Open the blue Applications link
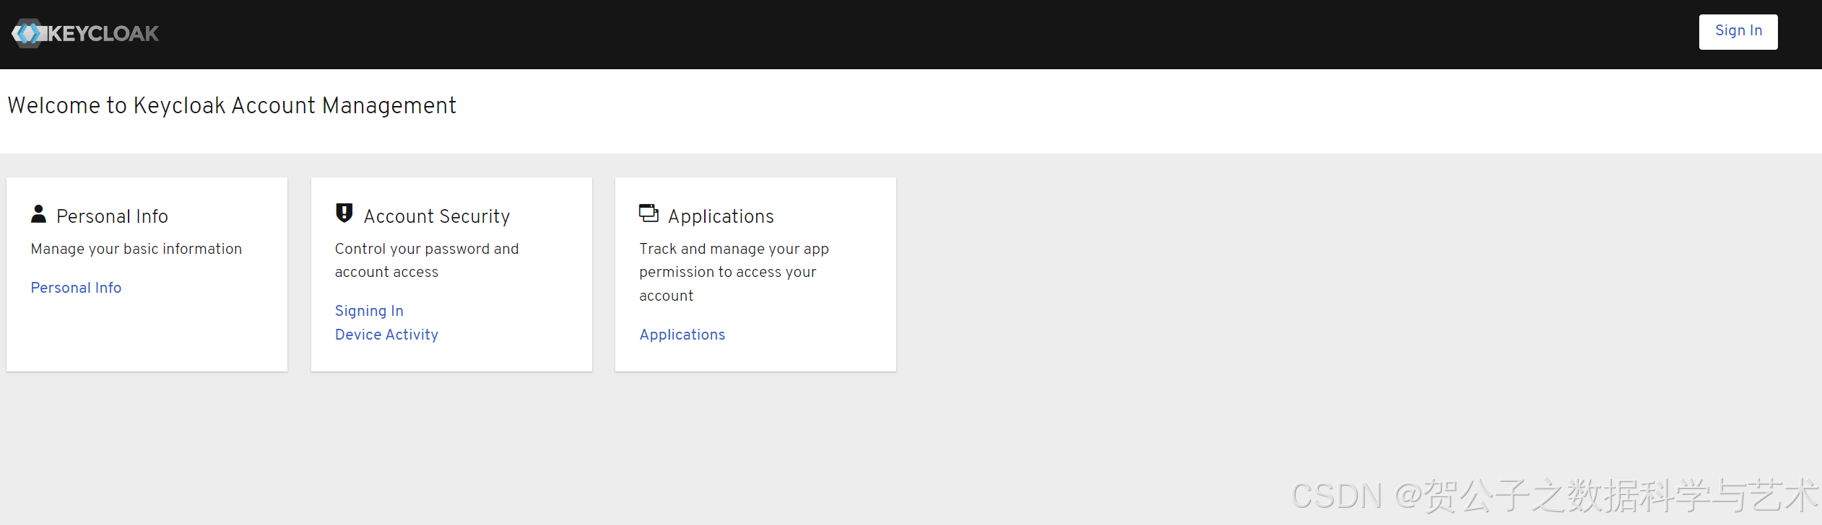Screen dimensions: 1822x525 [682, 335]
